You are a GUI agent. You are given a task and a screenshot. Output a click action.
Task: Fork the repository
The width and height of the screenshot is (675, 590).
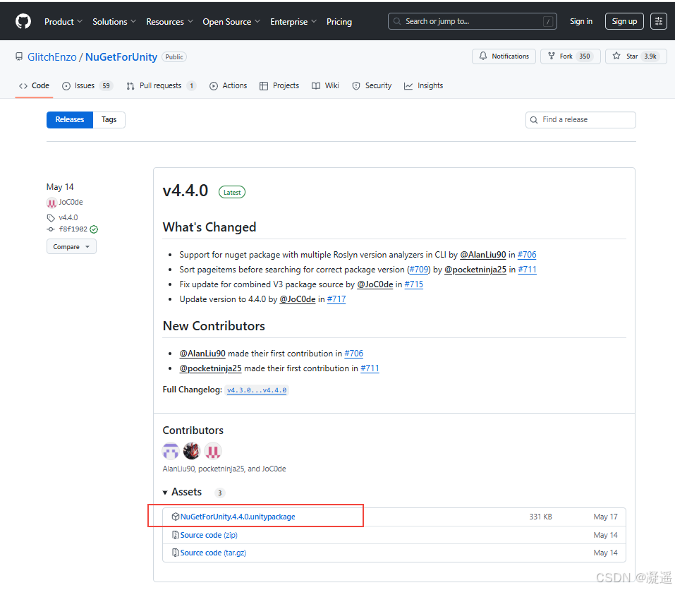tap(571, 56)
